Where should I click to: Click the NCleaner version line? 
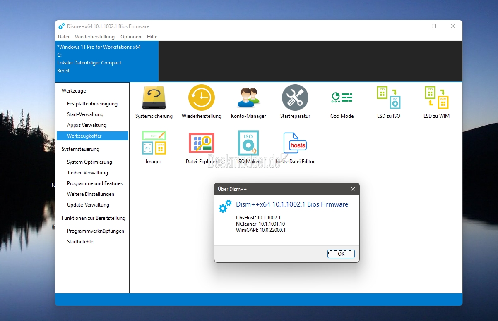[260, 224]
